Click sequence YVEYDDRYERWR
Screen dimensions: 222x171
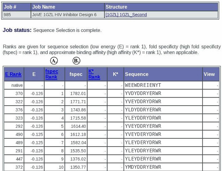point(143,126)
